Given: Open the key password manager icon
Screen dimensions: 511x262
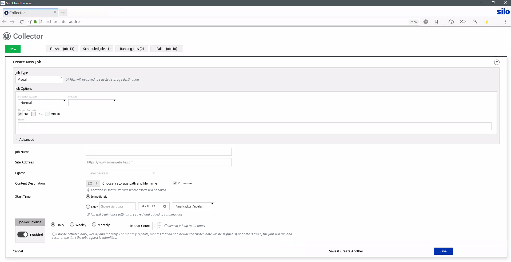Looking at the screenshot, I should tap(463, 22).
